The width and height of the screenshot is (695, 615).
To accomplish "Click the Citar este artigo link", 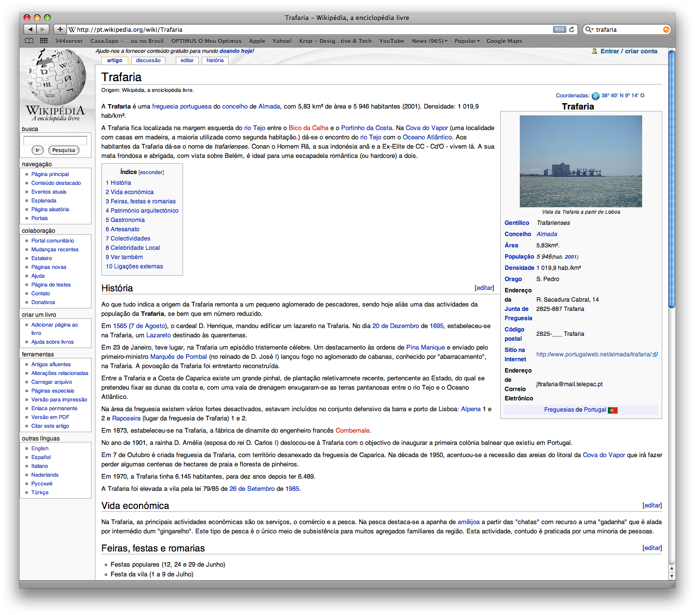I will point(50,426).
